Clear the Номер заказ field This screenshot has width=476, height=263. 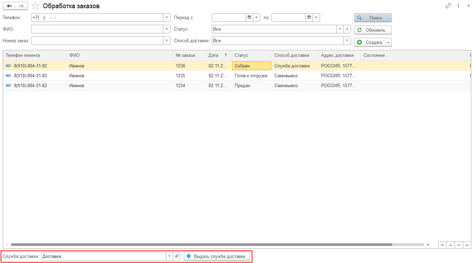pyautogui.click(x=167, y=40)
